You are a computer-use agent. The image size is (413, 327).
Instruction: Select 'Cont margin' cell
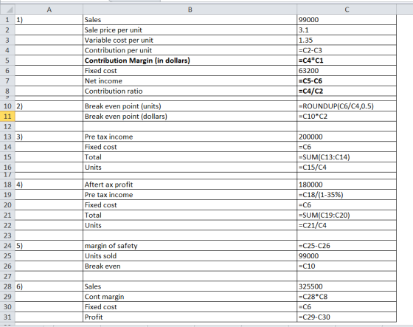tap(190, 297)
